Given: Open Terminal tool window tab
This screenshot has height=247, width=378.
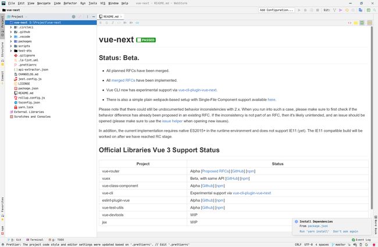Looking at the screenshot, I should coord(35,240).
